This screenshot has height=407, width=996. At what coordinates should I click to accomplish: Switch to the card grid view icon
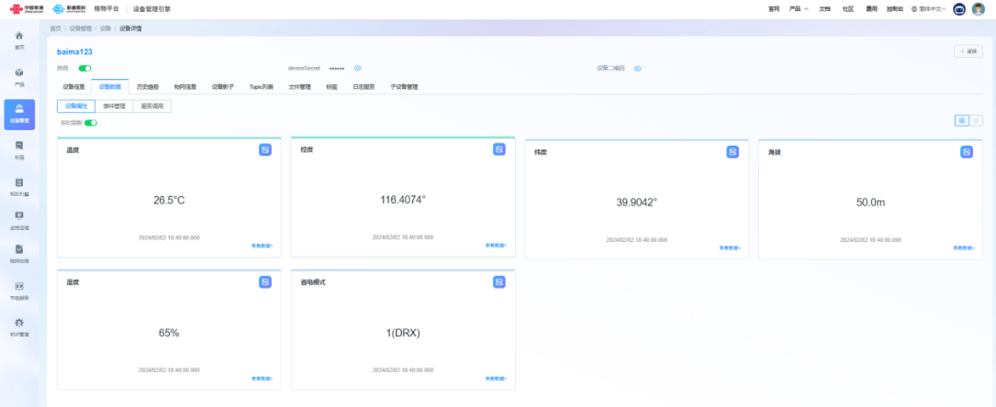(x=961, y=120)
